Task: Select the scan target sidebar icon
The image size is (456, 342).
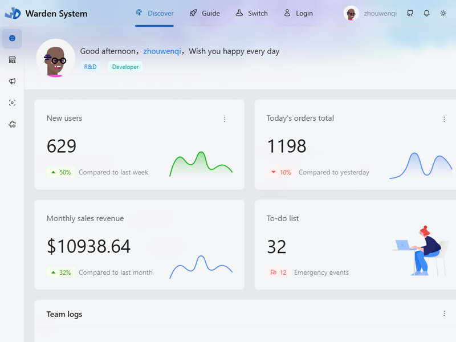Action: click(x=12, y=103)
